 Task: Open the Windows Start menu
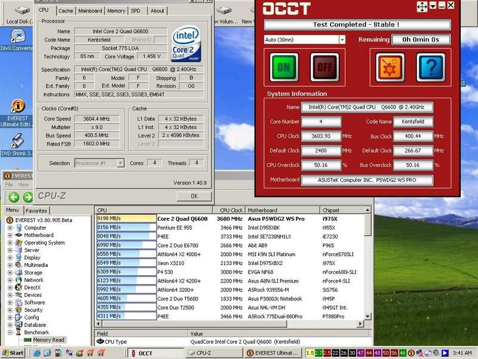click(13, 353)
